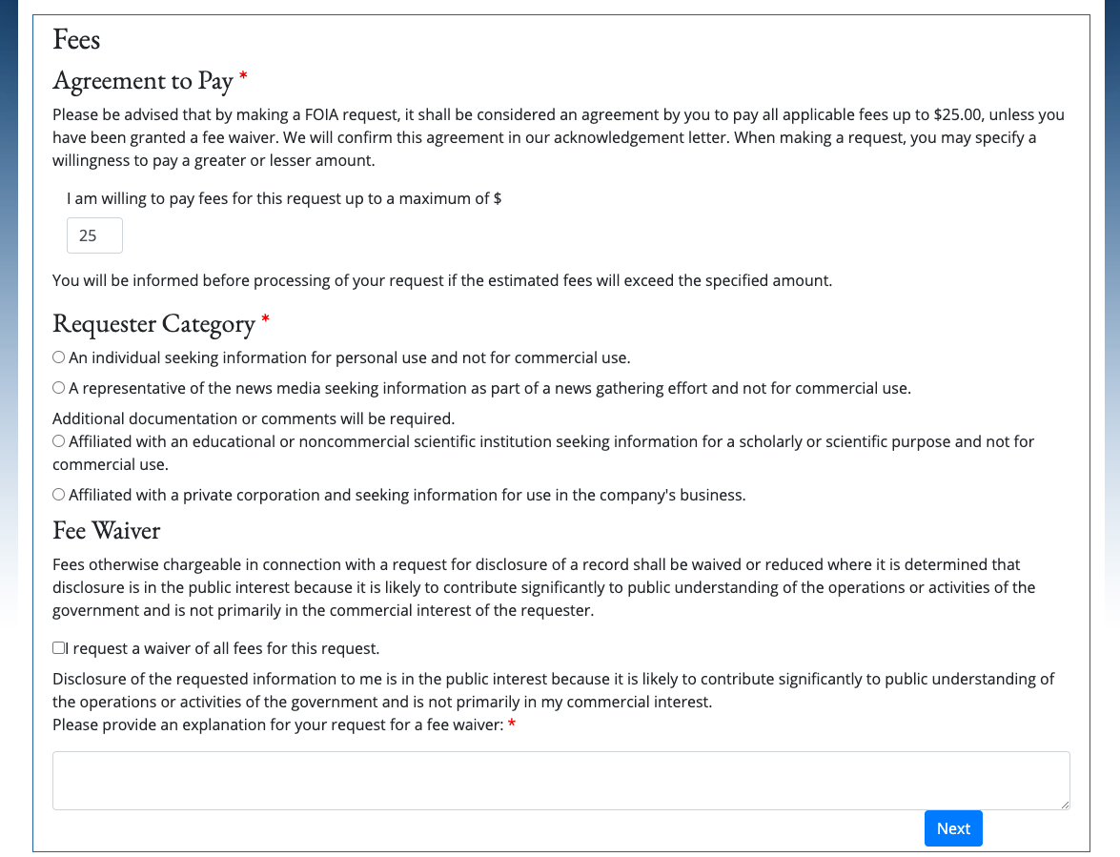Focus the fee waiver explanation text area
The width and height of the screenshot is (1120, 857).
(x=560, y=781)
